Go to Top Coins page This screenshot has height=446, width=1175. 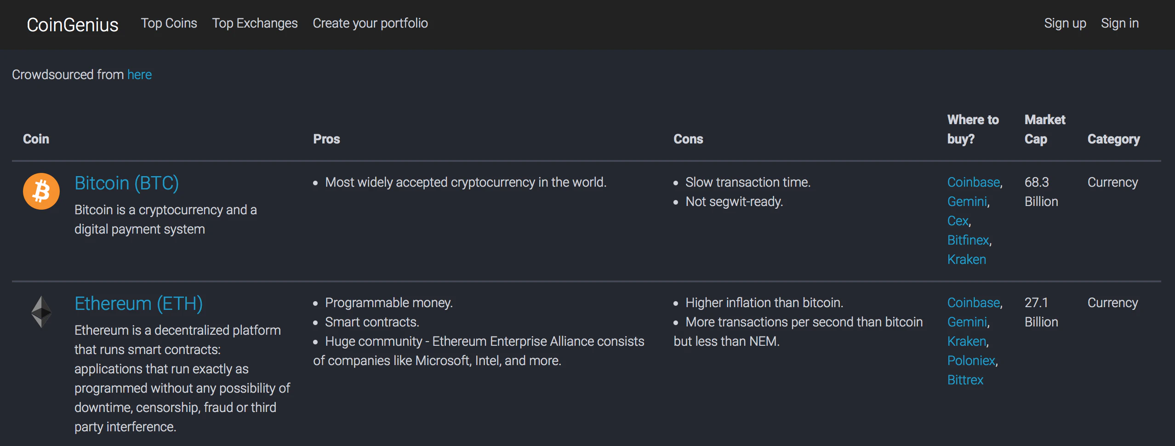pyautogui.click(x=169, y=23)
